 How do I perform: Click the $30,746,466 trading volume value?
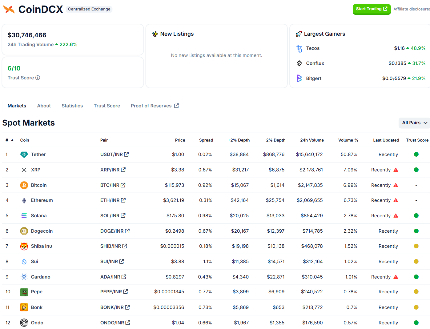(27, 35)
